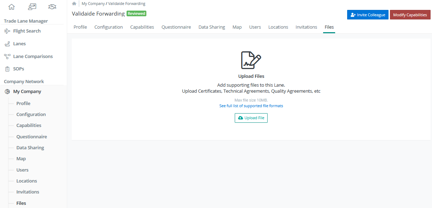Switch to the Locations tab
Image resolution: width=432 pixels, height=208 pixels.
pyautogui.click(x=278, y=27)
